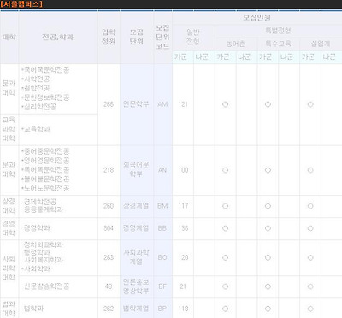Click the 신문방송학전공 entry
The width and height of the screenshot is (342, 318).
coord(46,286)
